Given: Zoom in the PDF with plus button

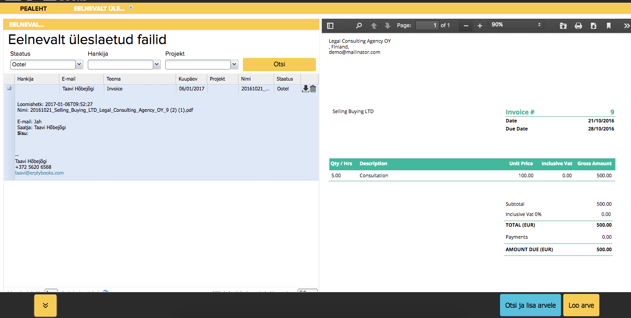Looking at the screenshot, I should 480,26.
